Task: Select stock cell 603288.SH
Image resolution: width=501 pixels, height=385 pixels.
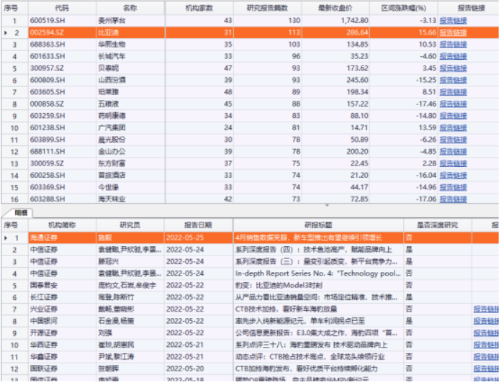Action: [x=63, y=199]
